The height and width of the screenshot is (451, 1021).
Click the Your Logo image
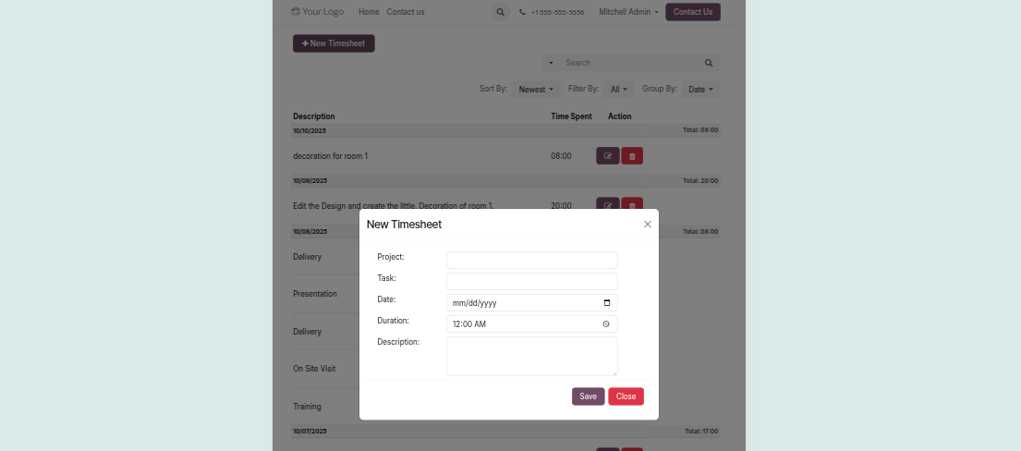coord(317,12)
